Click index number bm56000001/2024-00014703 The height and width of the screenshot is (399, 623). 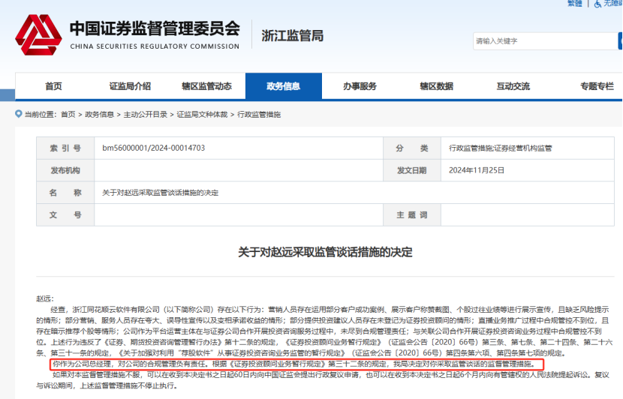click(154, 148)
